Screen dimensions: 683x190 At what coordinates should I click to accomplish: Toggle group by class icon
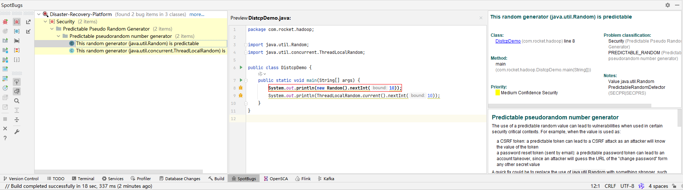(17, 31)
